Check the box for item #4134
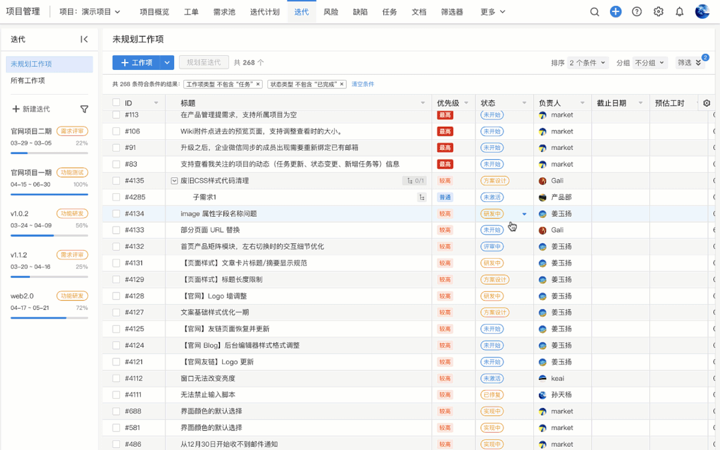 (116, 214)
